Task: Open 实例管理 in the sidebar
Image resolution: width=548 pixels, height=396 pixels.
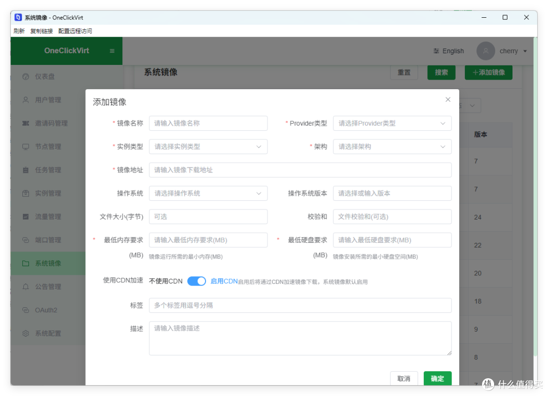Action: pos(48,193)
